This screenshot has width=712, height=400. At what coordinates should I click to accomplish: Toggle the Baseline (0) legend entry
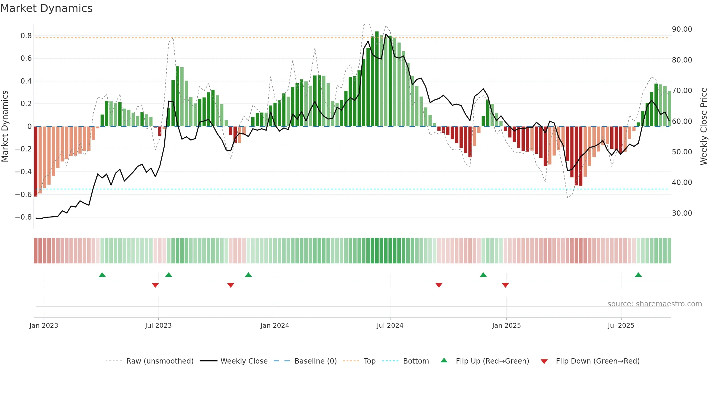pos(305,361)
